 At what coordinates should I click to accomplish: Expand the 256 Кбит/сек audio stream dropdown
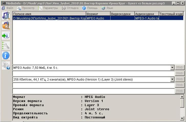click(172, 79)
